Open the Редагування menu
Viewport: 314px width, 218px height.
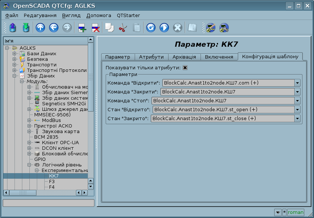click(x=40, y=15)
